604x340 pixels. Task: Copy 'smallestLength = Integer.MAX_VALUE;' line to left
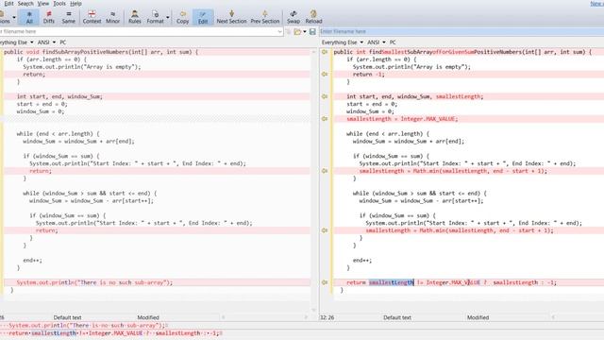[x=325, y=119]
